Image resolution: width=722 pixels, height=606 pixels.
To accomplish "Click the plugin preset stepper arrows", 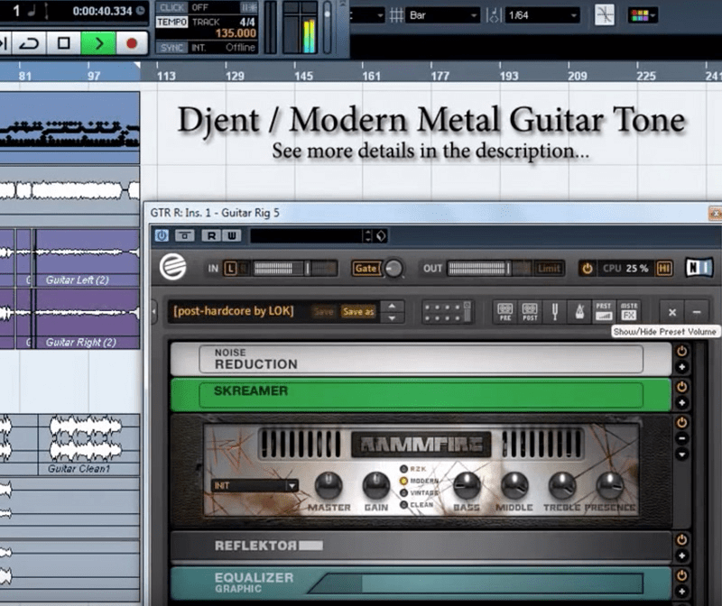I will tap(368, 235).
